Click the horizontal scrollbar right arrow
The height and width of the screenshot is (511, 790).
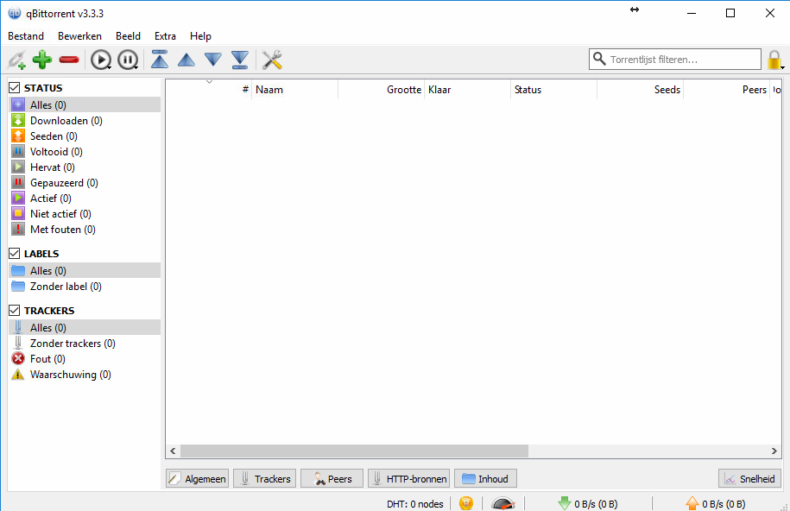coord(774,451)
